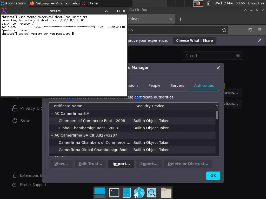Collapse the AC Camerfirma S.A. group
266x199 pixels.
coord(52,114)
